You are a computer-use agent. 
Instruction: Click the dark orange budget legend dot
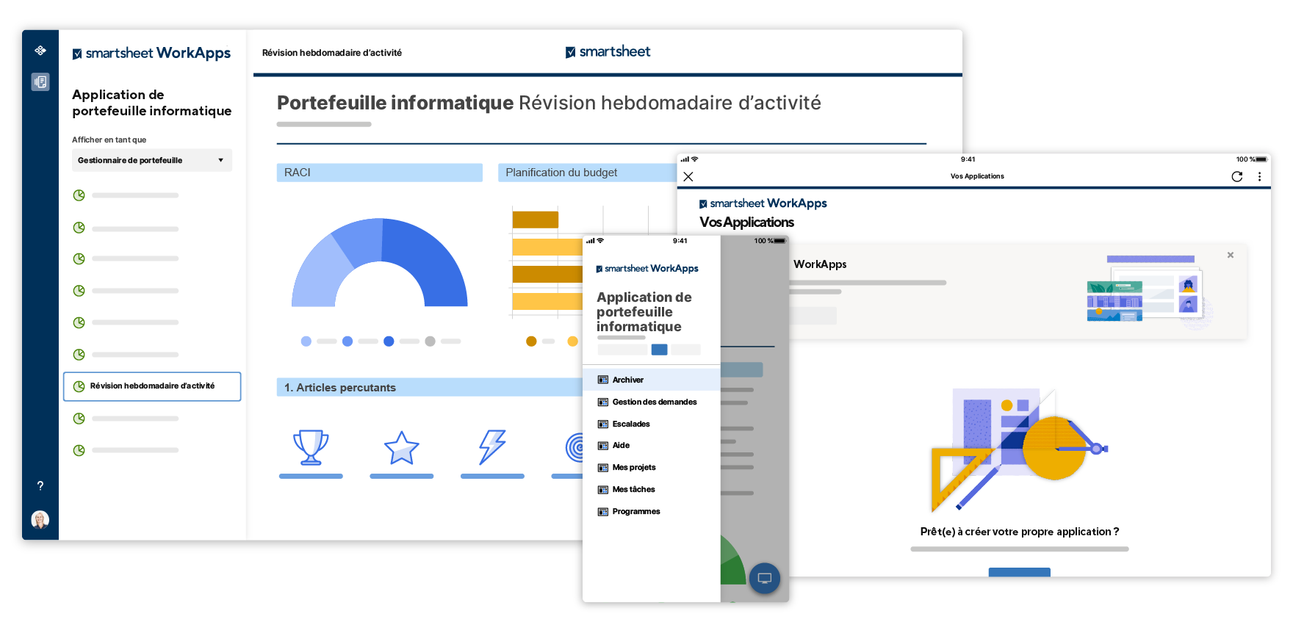tap(531, 341)
